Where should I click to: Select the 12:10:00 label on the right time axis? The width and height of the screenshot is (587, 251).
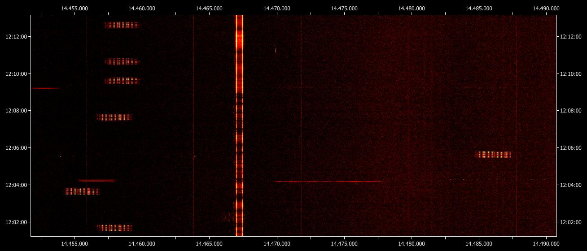tap(571, 74)
